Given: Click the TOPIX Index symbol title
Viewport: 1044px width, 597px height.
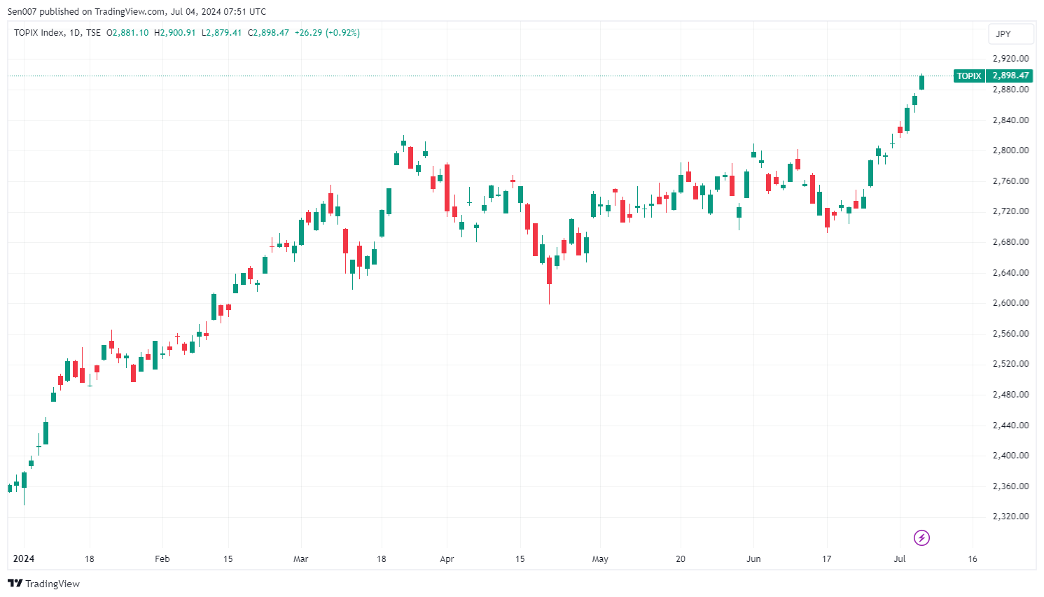Looking at the screenshot, I should tap(39, 33).
